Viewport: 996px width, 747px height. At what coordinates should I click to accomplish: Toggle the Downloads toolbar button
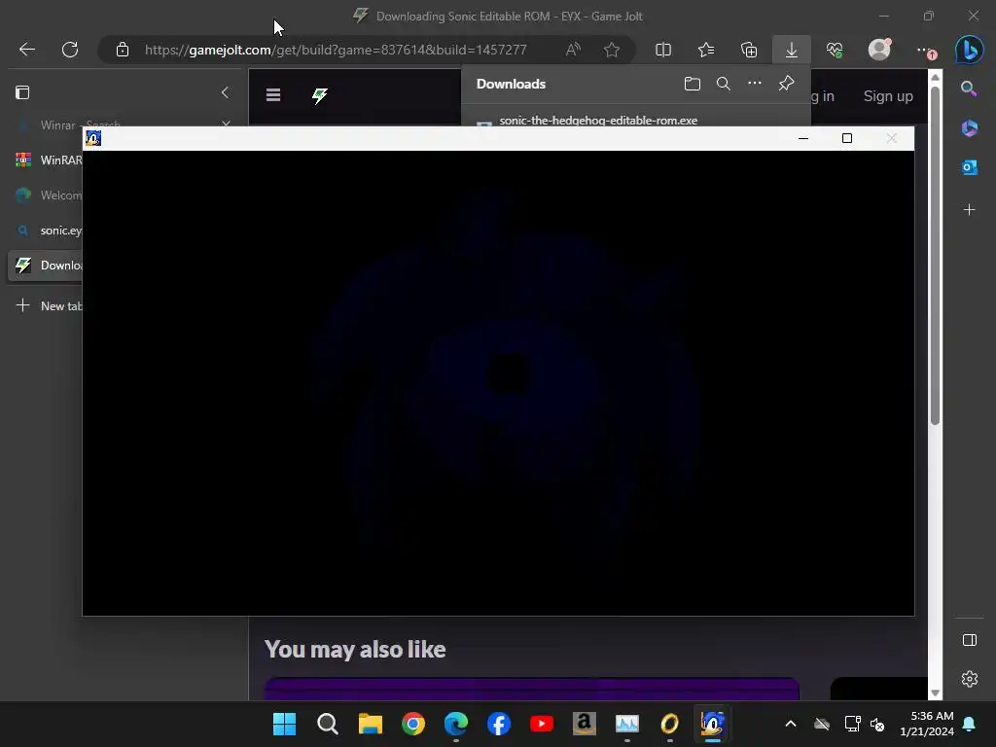(792, 50)
